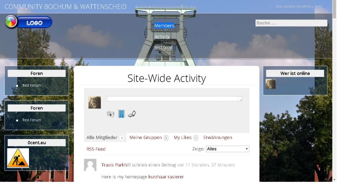Select the Erwähnungen tab

[218, 137]
